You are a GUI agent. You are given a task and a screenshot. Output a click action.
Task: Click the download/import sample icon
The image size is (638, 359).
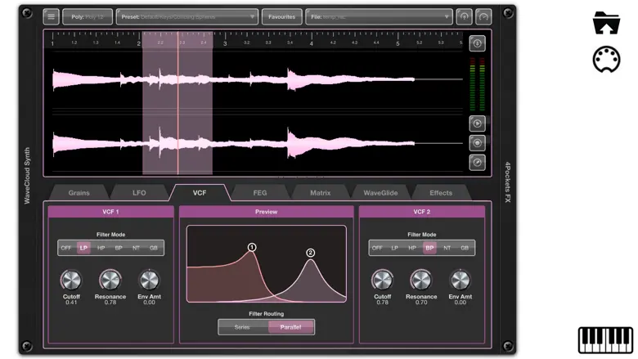(478, 43)
